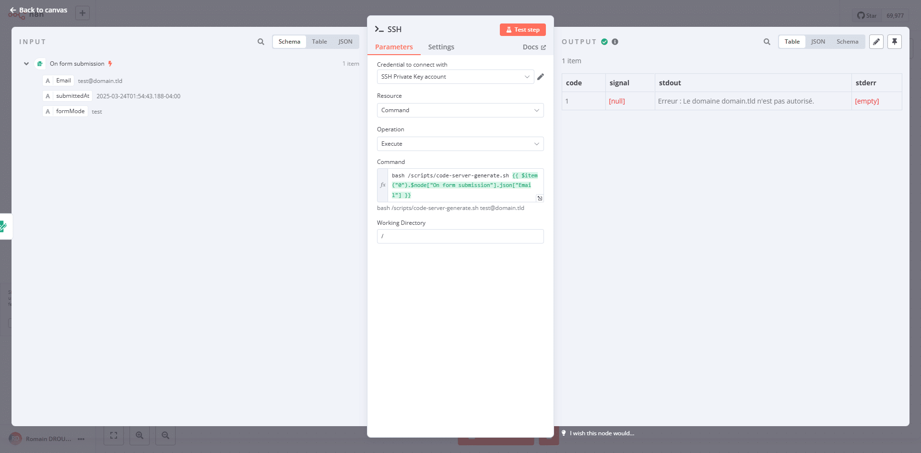This screenshot has height=453, width=921.
Task: Open the Credential to connect with dropdown
Action: [455, 77]
